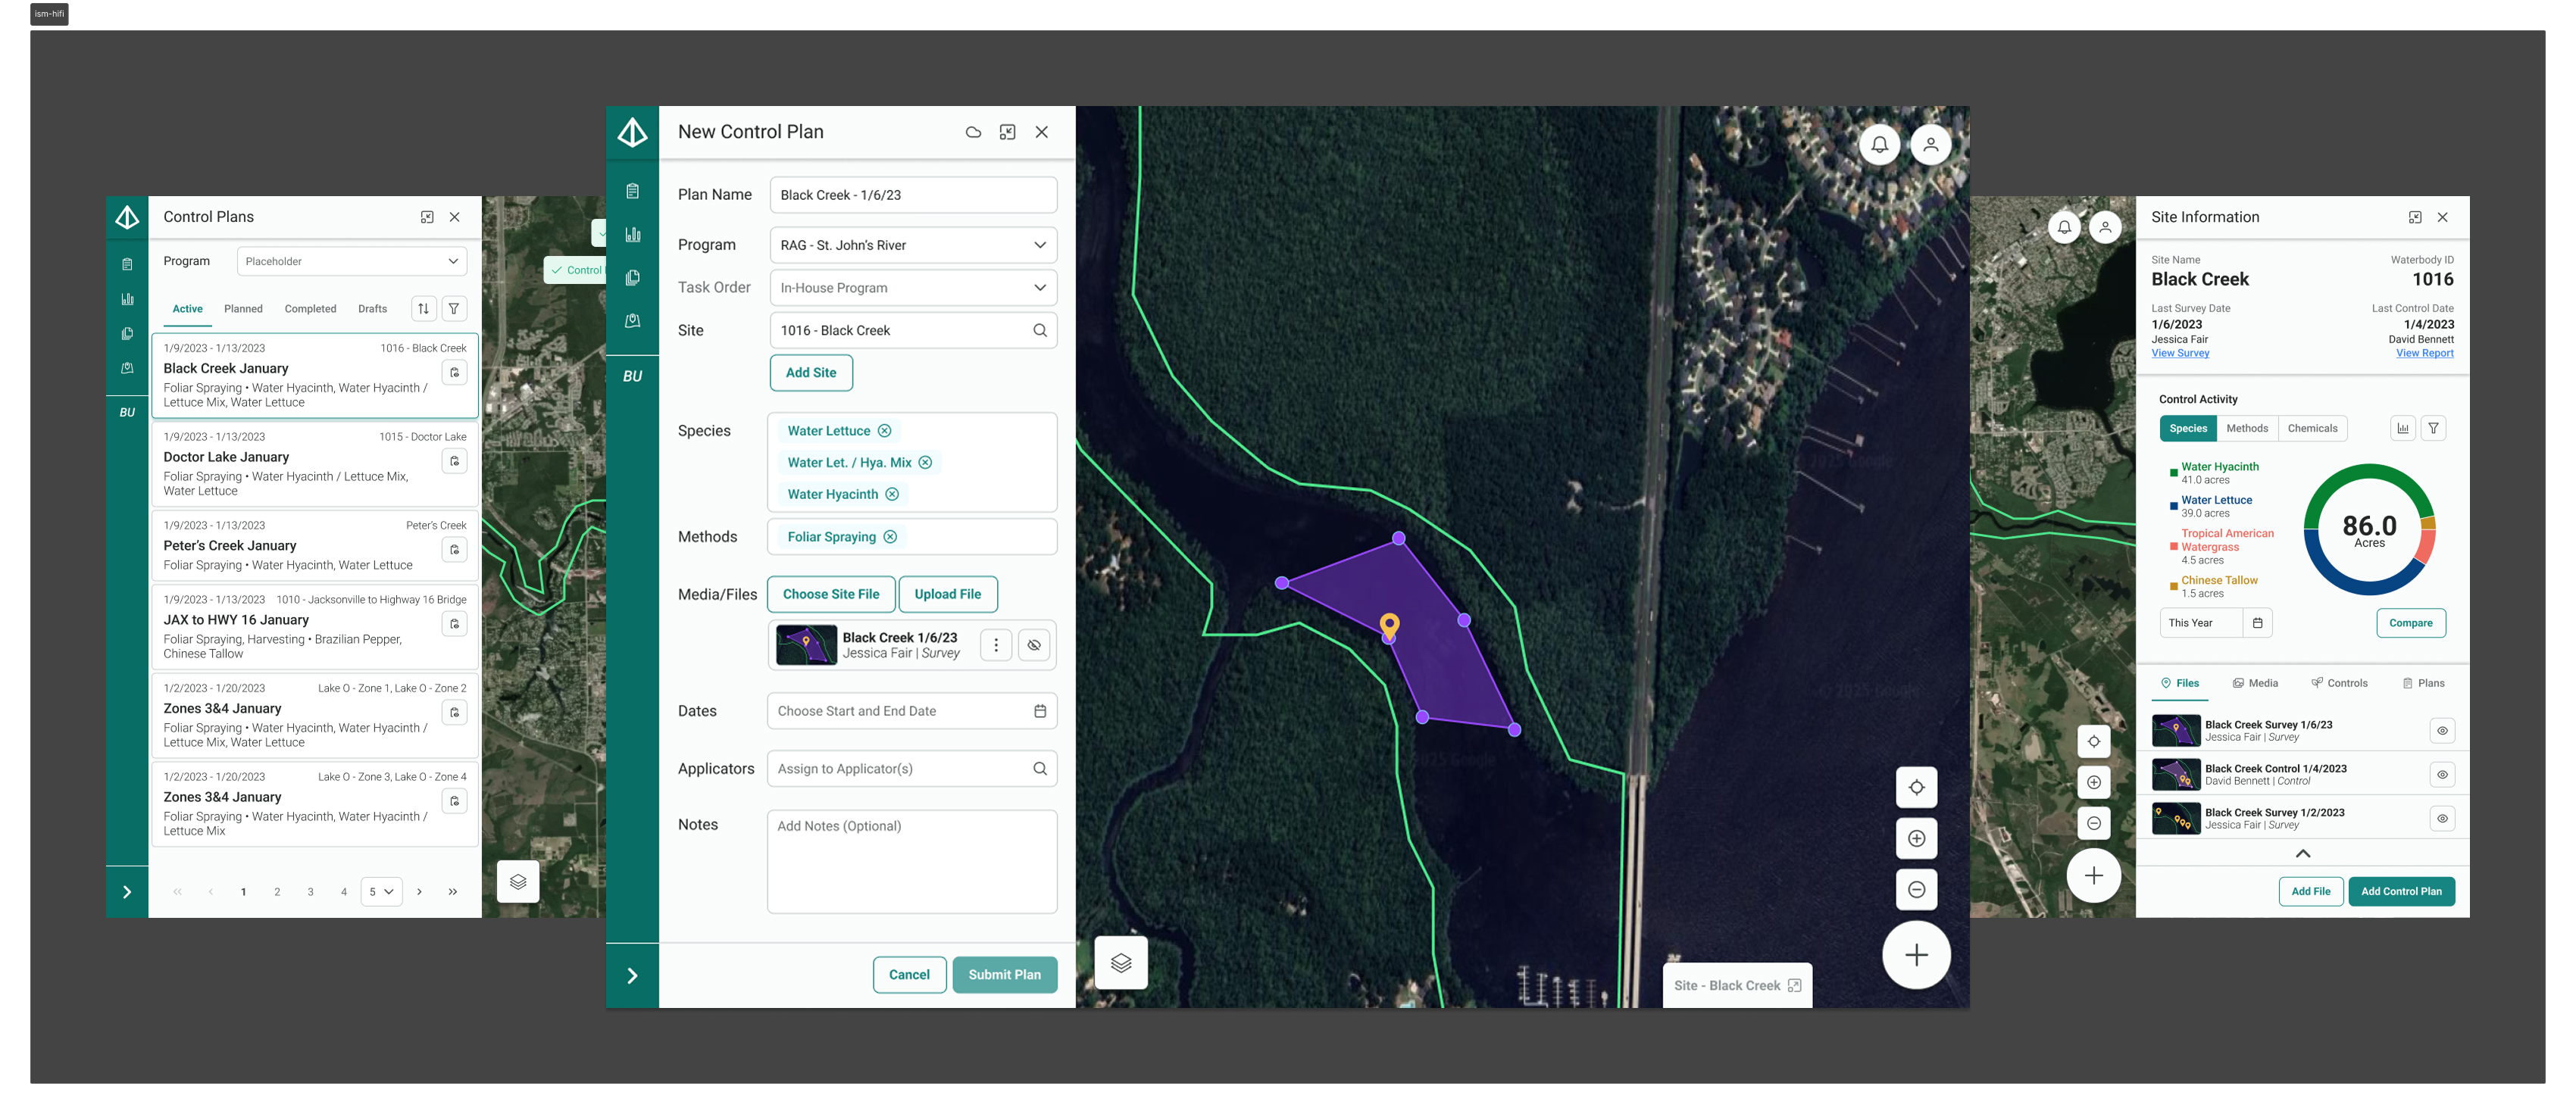Click Add Control Plan button
This screenshot has width=2576, height=1114.
pos(2400,892)
